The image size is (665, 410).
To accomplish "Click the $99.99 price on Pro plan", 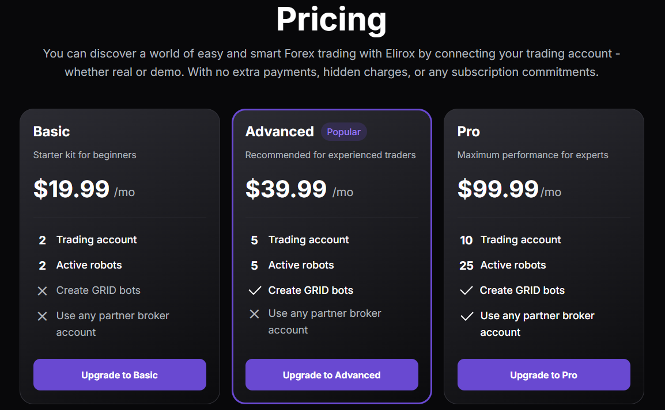I will click(x=498, y=189).
